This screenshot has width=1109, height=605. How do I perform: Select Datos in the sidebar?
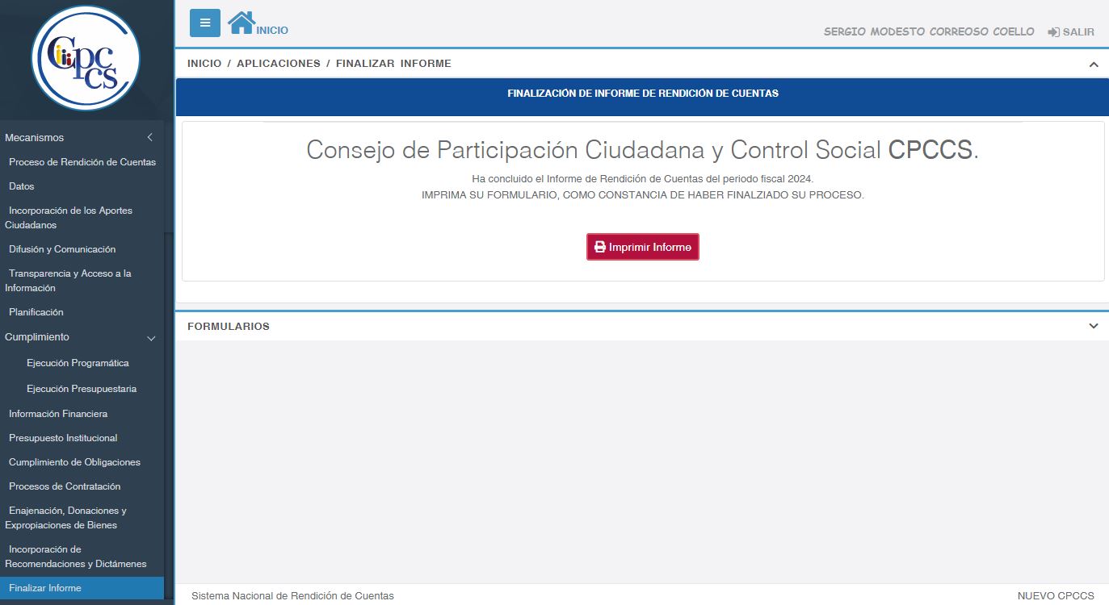pos(22,186)
